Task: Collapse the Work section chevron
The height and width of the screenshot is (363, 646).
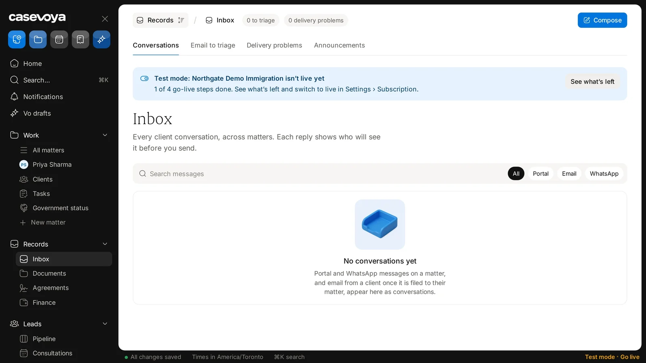Action: click(x=105, y=135)
